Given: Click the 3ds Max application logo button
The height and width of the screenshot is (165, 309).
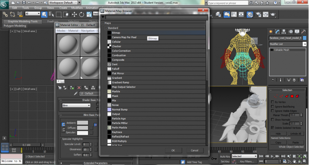Looking at the screenshot, I should (4, 5).
